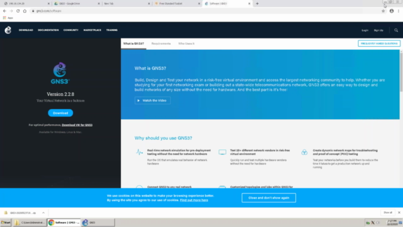Image resolution: width=403 pixels, height=227 pixels.
Task: Select the Who Uses It tab
Action: [186, 44]
